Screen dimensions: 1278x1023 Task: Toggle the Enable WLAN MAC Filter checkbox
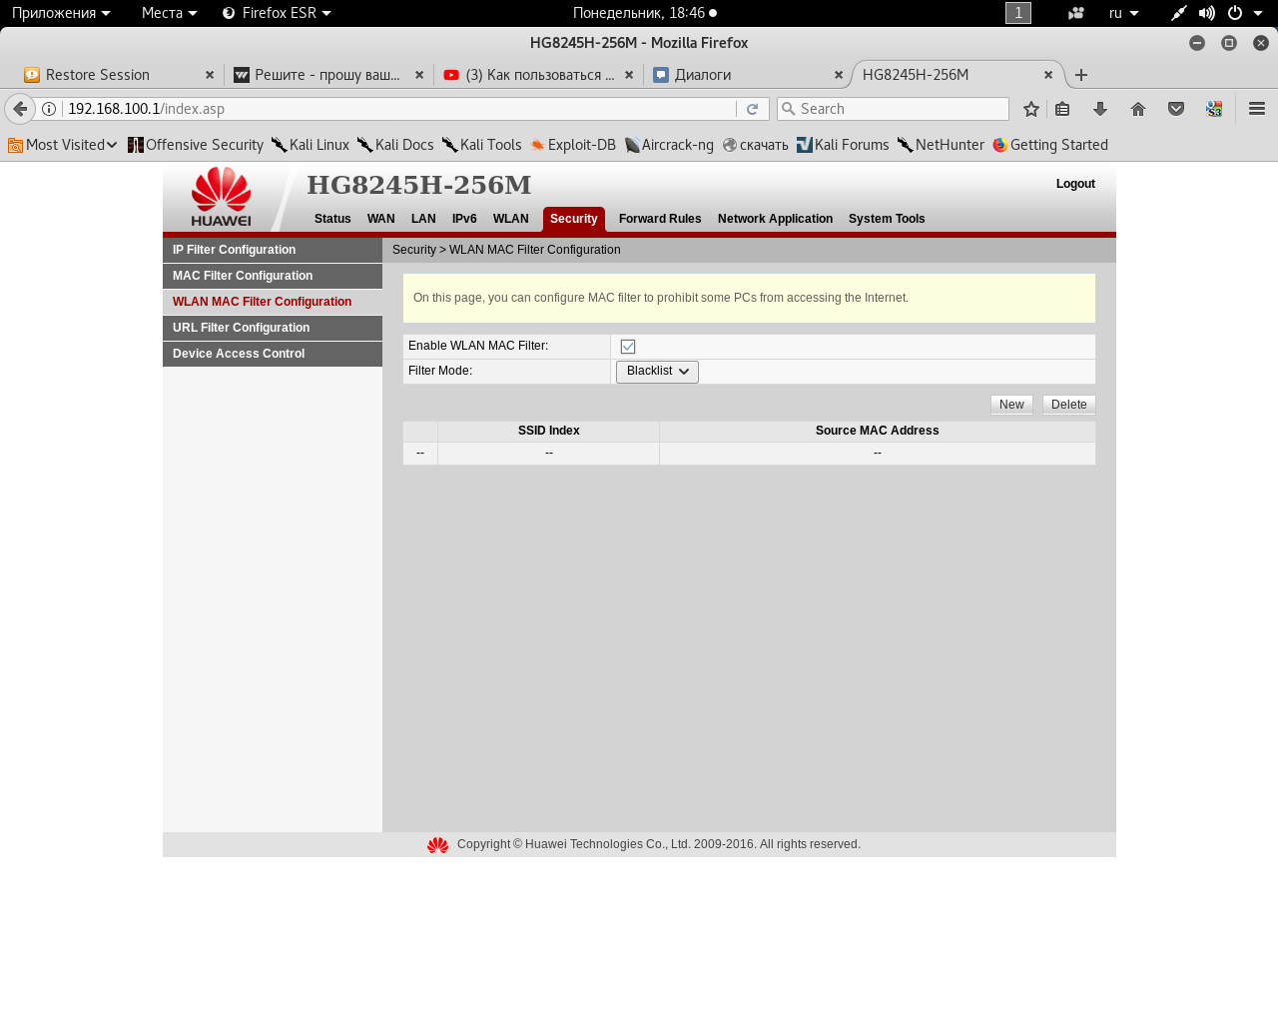628,347
